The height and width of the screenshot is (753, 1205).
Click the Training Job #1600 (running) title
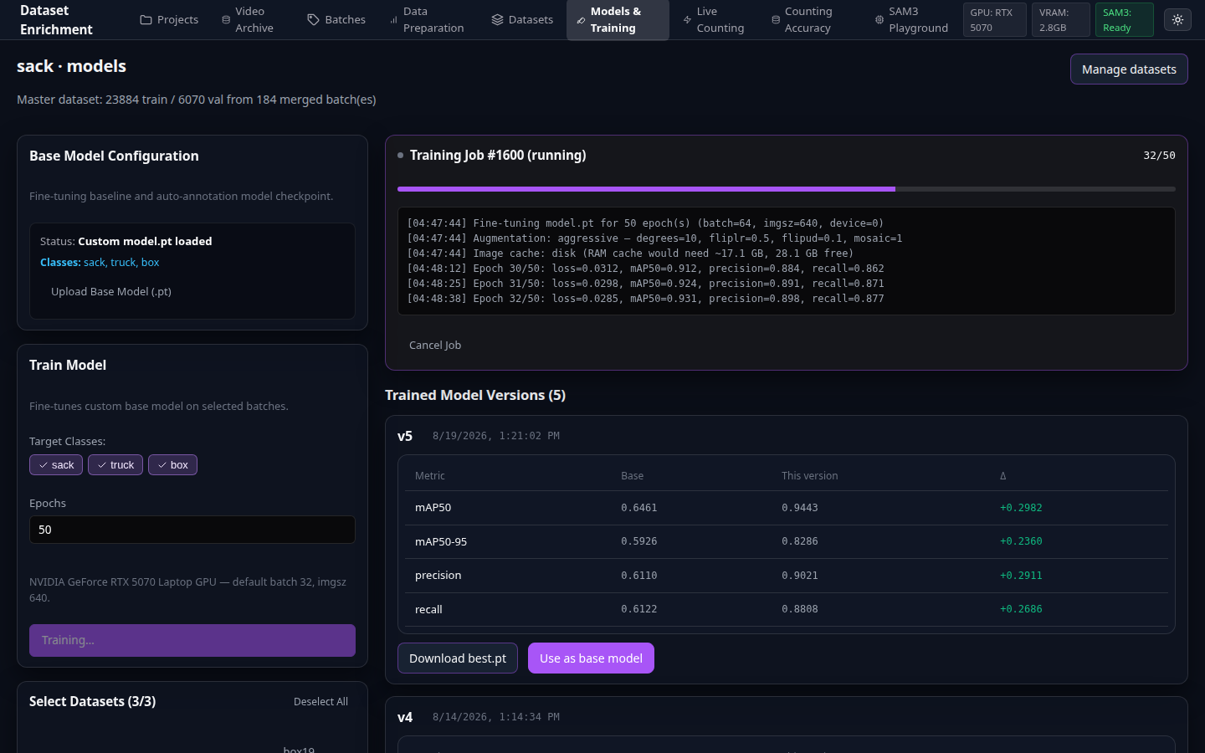[498, 156]
